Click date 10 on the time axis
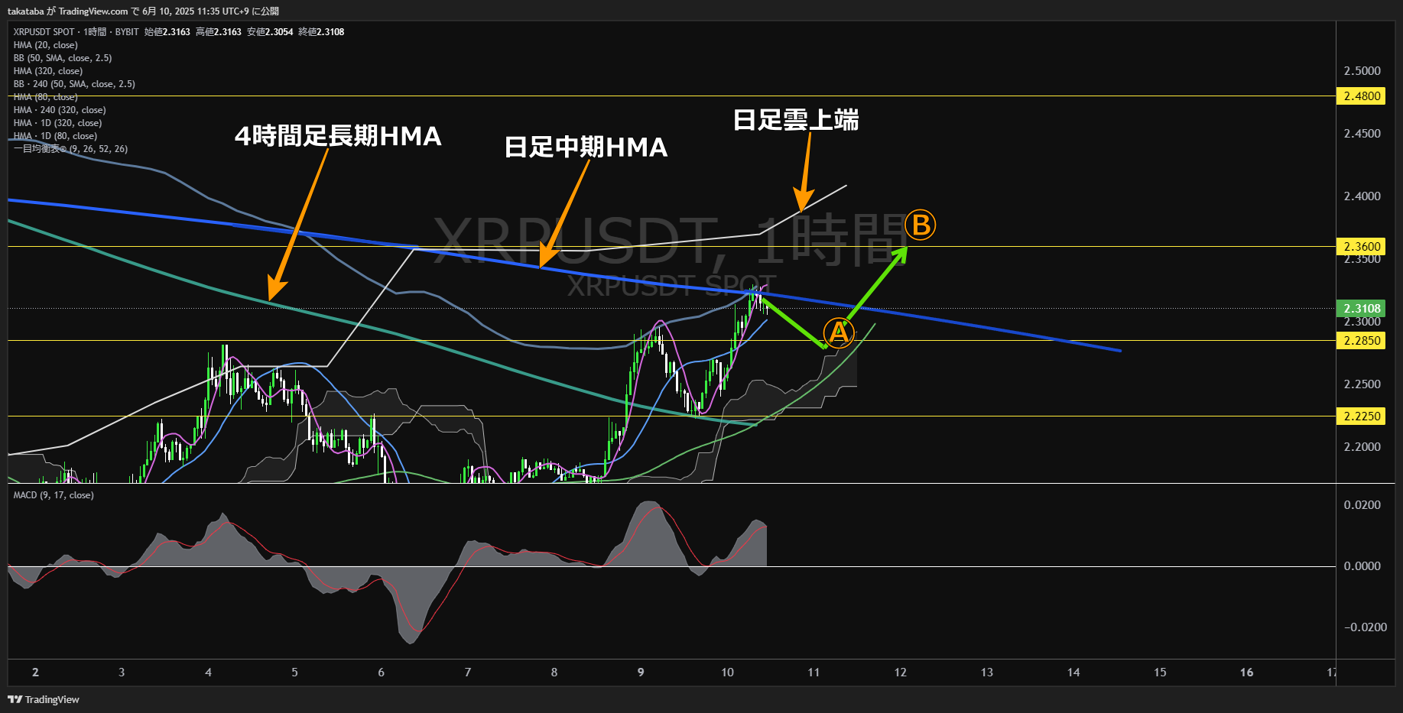Screen dimensions: 1403x713 (727, 672)
